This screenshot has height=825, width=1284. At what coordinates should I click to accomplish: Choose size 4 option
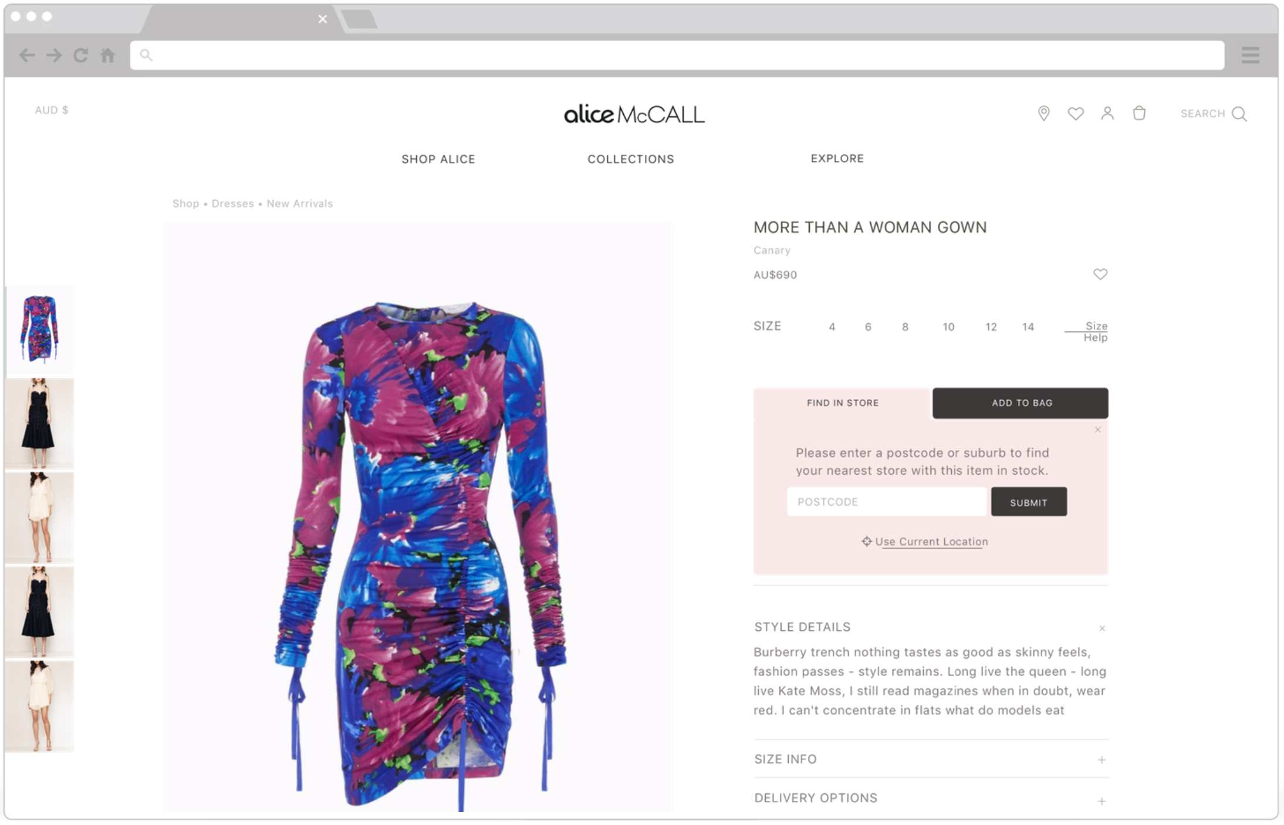click(832, 327)
